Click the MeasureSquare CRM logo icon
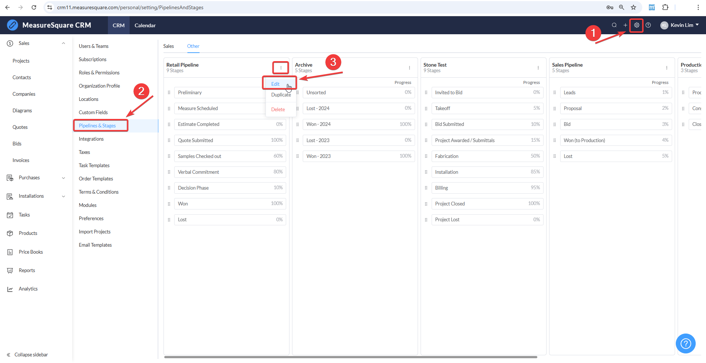Screen dimensions: 706x363 point(13,25)
